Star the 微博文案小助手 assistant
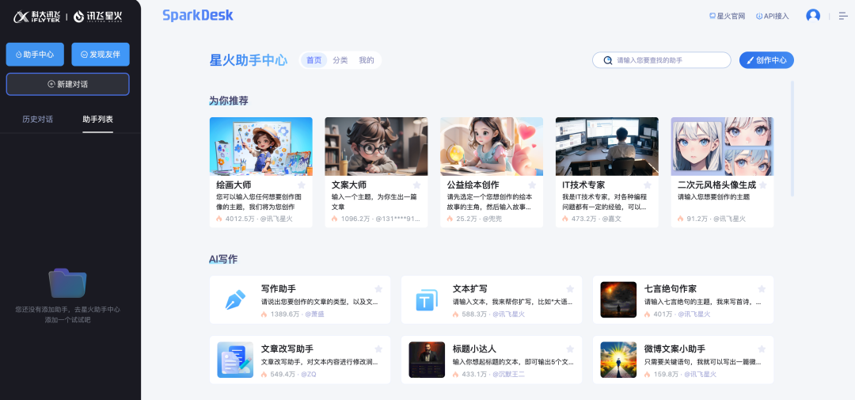This screenshot has height=400, width=855. click(x=762, y=349)
